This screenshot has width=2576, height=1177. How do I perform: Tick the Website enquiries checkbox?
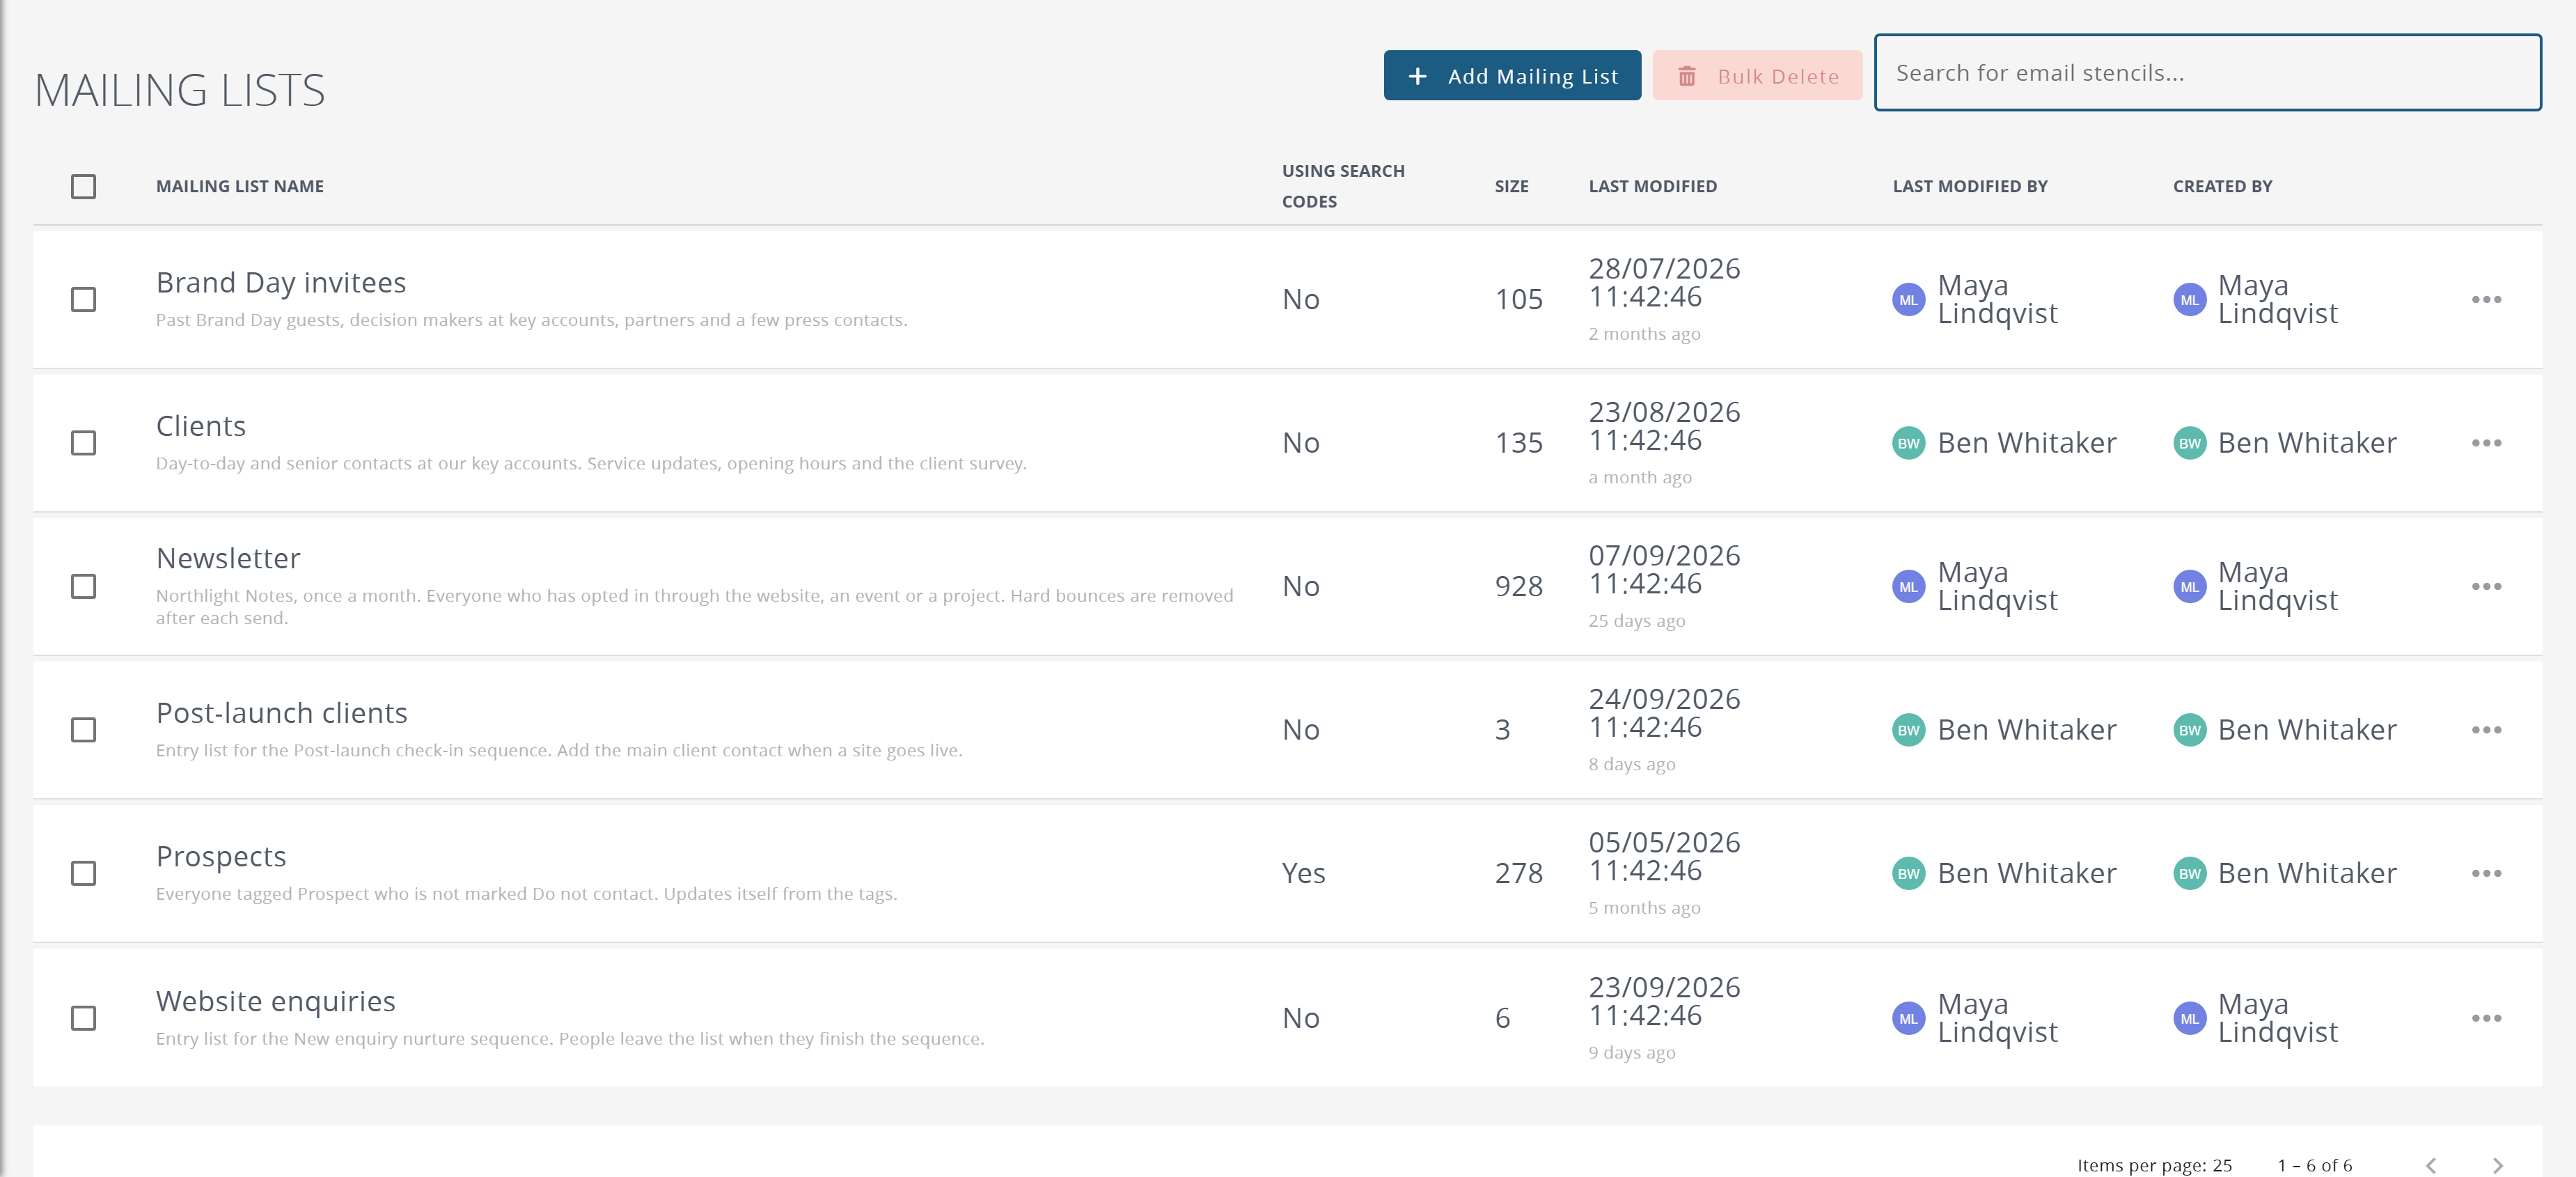tap(84, 1018)
